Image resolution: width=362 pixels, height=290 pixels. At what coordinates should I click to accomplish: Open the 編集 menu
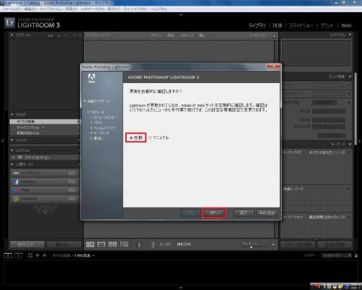[30, 9]
